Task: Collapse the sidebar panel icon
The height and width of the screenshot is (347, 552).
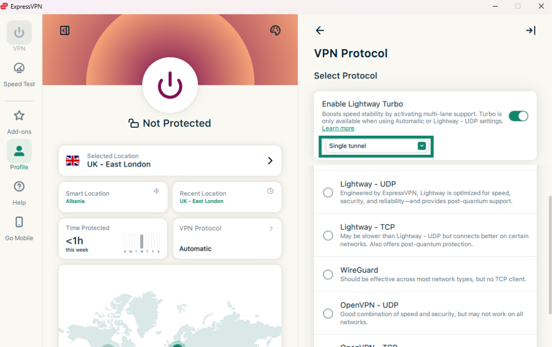Action: click(x=64, y=31)
